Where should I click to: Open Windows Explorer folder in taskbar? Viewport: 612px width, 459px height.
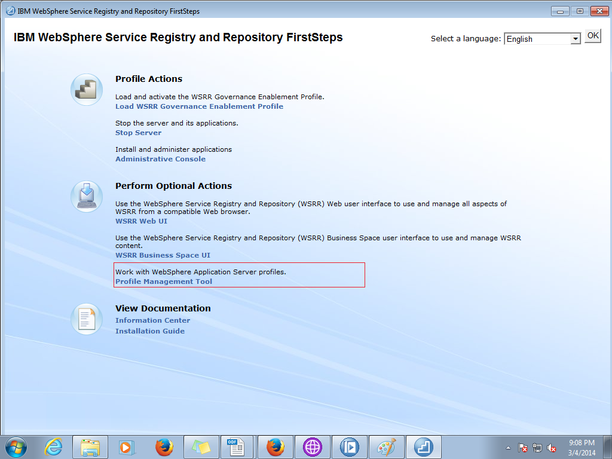90,447
